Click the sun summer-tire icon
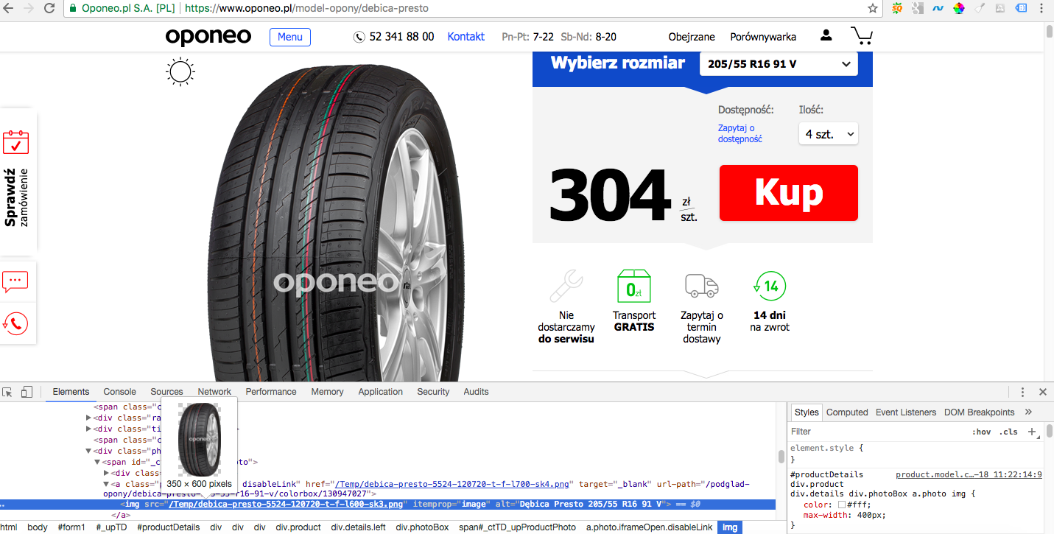Image resolution: width=1054 pixels, height=534 pixels. pyautogui.click(x=180, y=71)
